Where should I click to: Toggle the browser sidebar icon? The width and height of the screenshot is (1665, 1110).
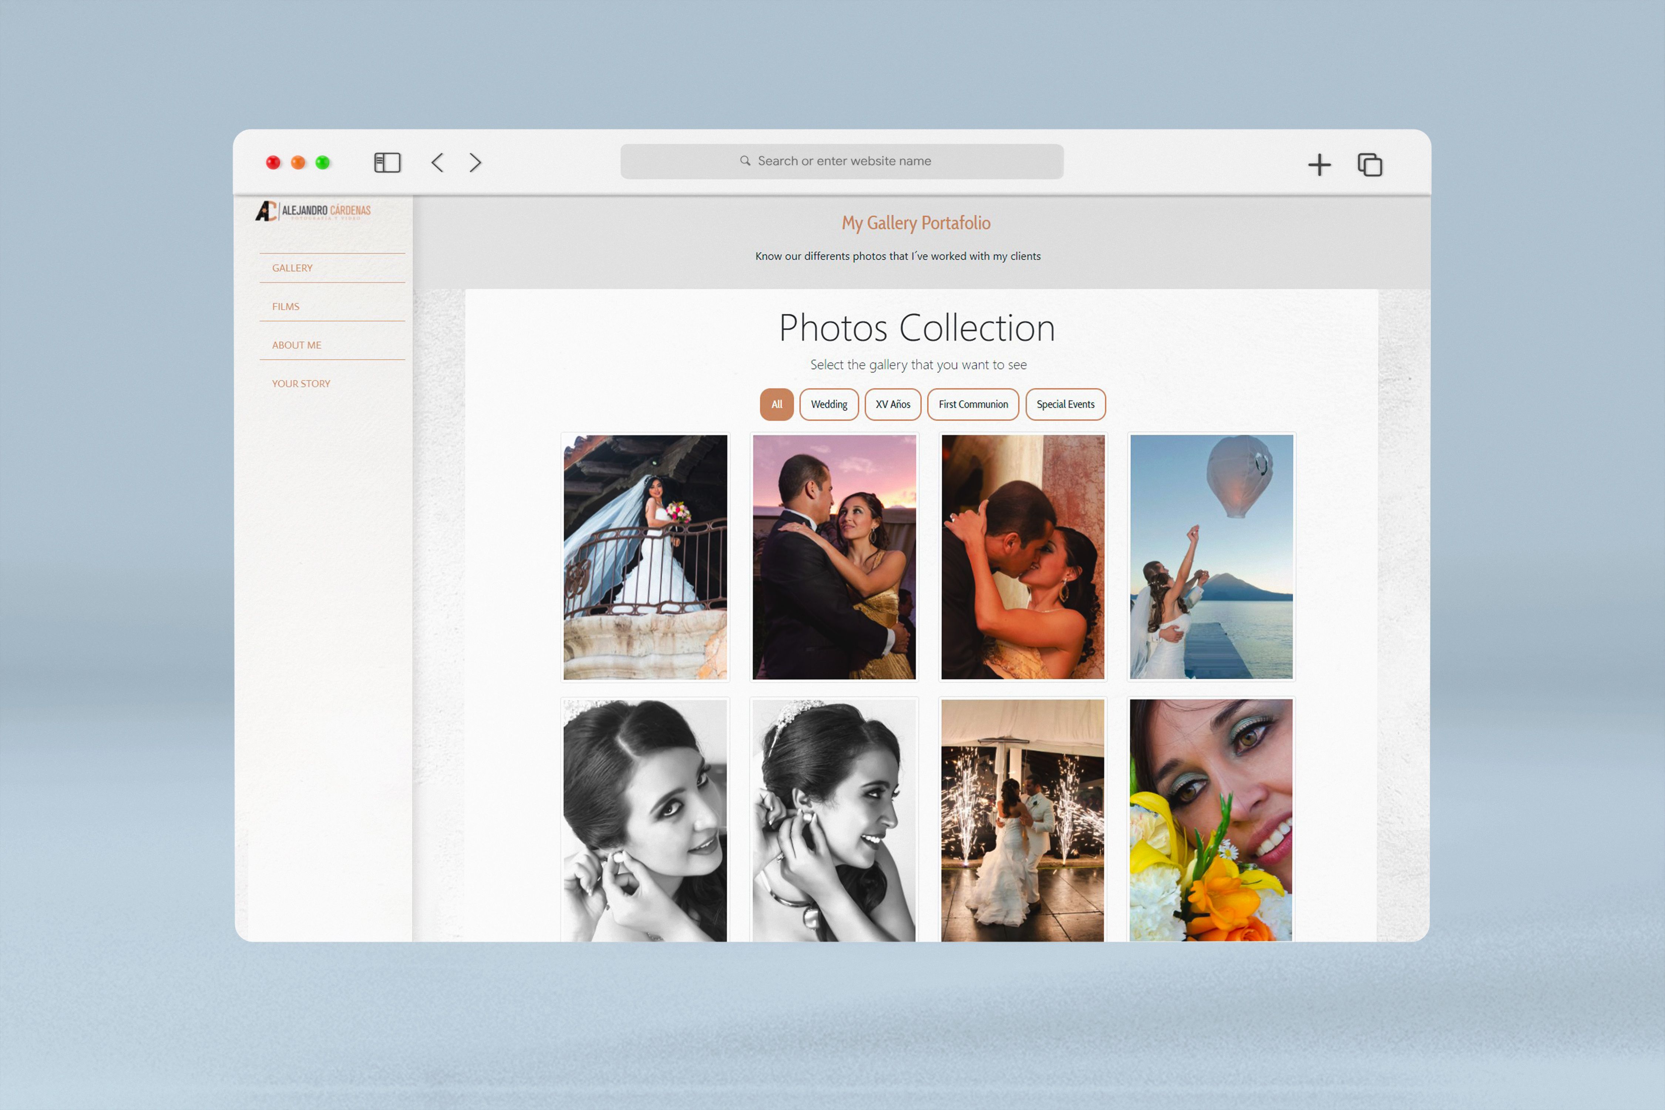pyautogui.click(x=387, y=163)
